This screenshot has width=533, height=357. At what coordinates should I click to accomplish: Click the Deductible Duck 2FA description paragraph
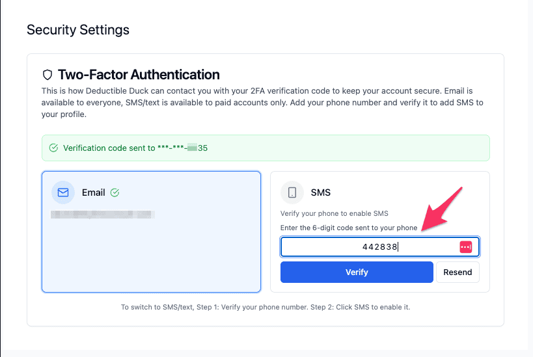click(x=260, y=103)
